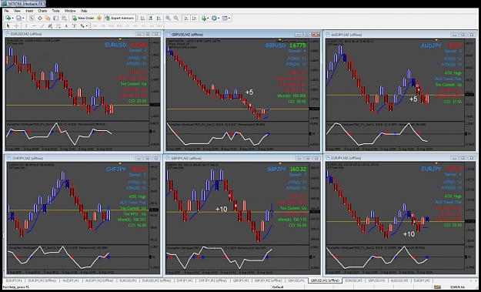Viewport: 481px width, 292px height.
Task: Select the Vertical Line drawing tool
Action: click(x=26, y=25)
